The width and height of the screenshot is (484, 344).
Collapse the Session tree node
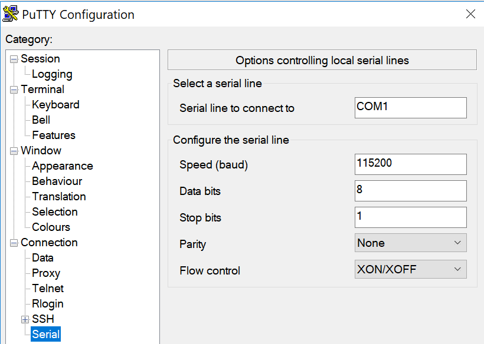coord(14,59)
